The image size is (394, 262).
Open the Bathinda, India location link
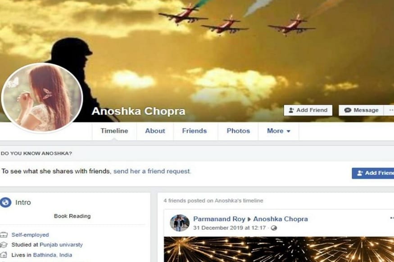coord(53,255)
